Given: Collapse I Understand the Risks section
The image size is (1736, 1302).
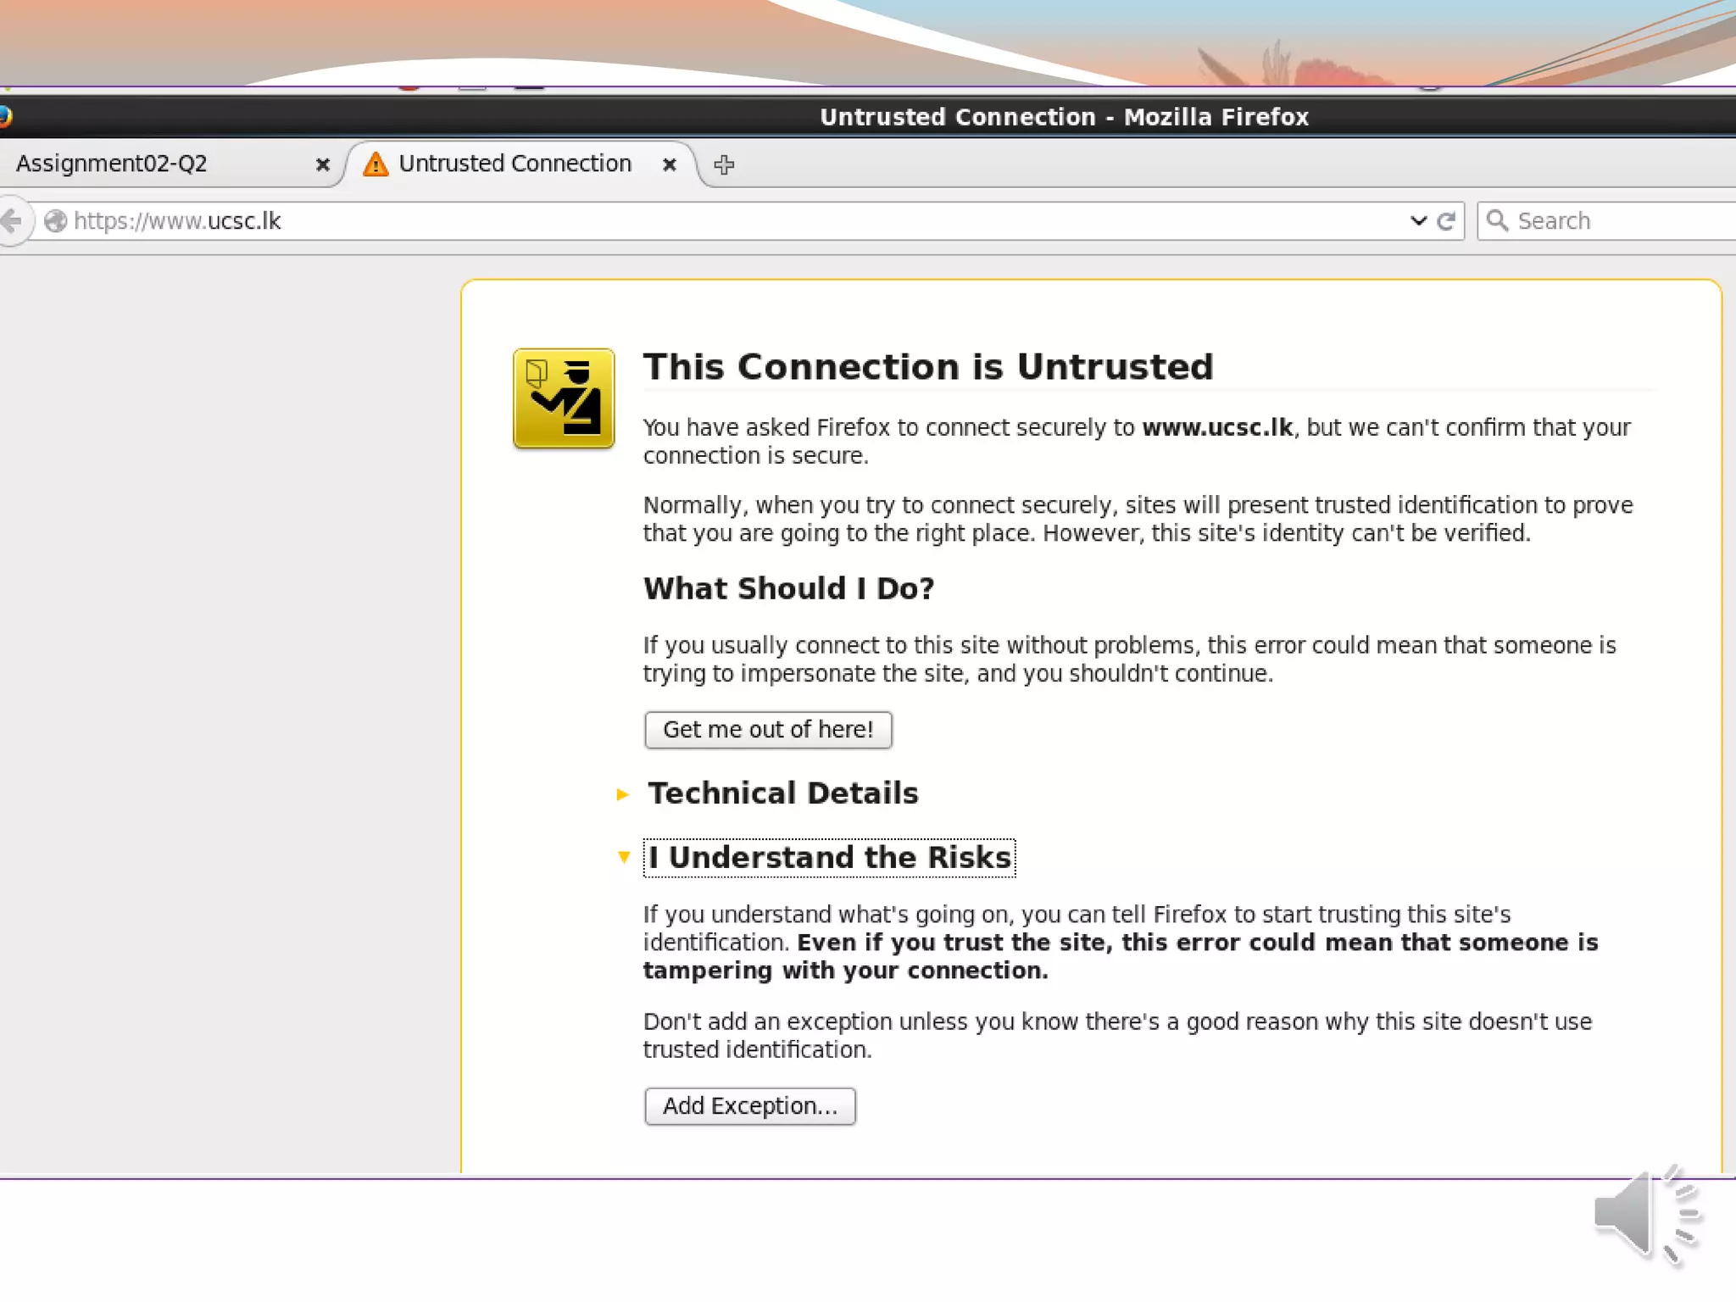Looking at the screenshot, I should coord(624,857).
